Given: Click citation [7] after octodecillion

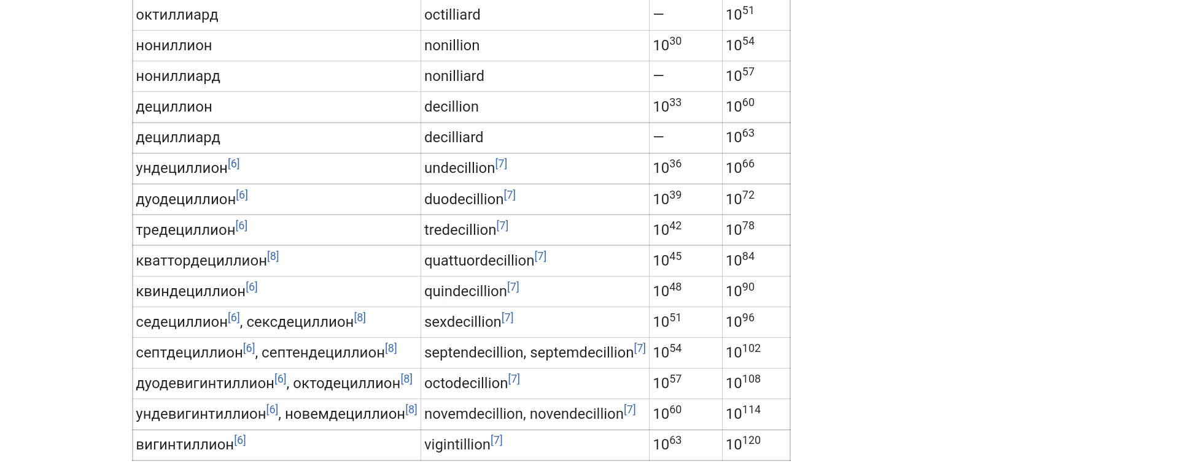Looking at the screenshot, I should pyautogui.click(x=514, y=379).
